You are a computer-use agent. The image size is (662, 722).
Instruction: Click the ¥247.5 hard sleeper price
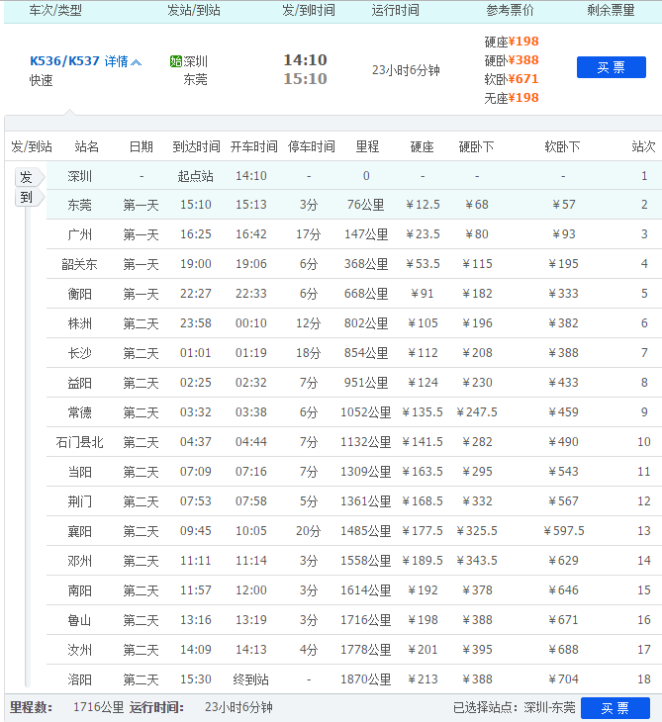click(477, 412)
